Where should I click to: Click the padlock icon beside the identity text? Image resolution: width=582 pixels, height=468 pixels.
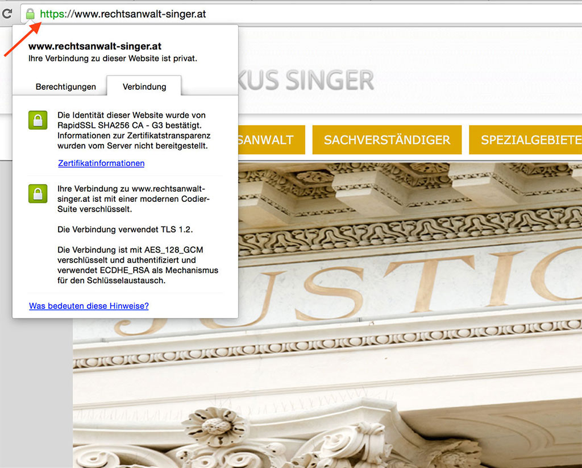click(x=38, y=120)
